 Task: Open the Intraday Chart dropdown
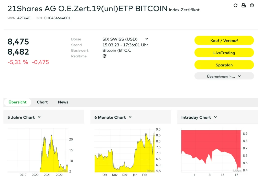click(x=215, y=117)
